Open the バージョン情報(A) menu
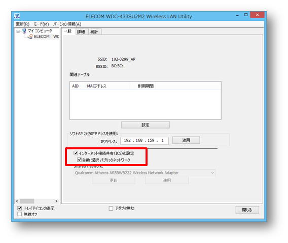 pos(67,24)
